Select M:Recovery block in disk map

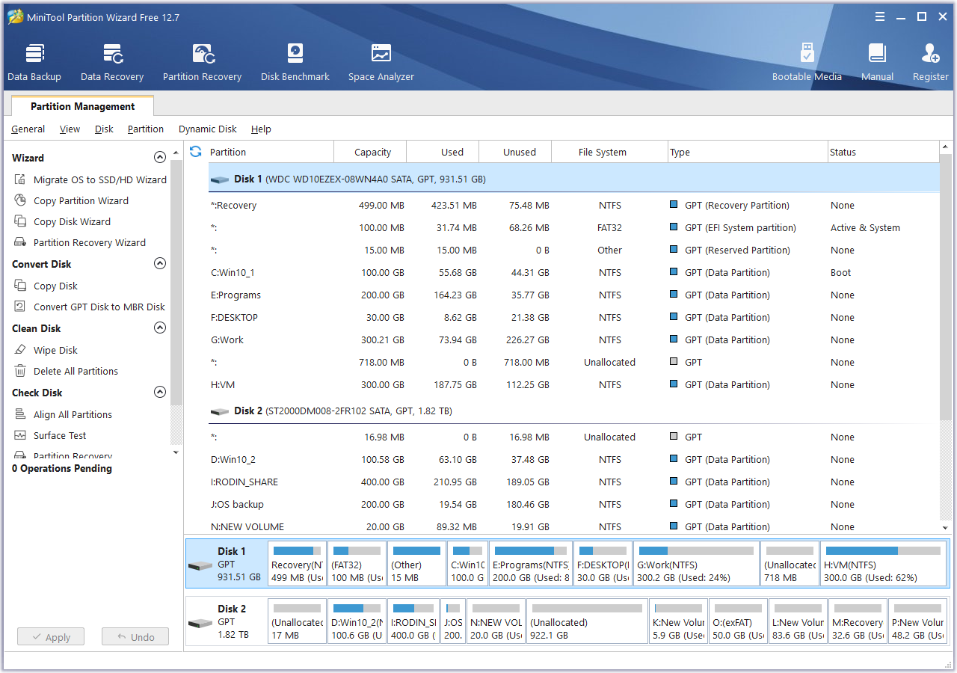pyautogui.click(x=858, y=621)
